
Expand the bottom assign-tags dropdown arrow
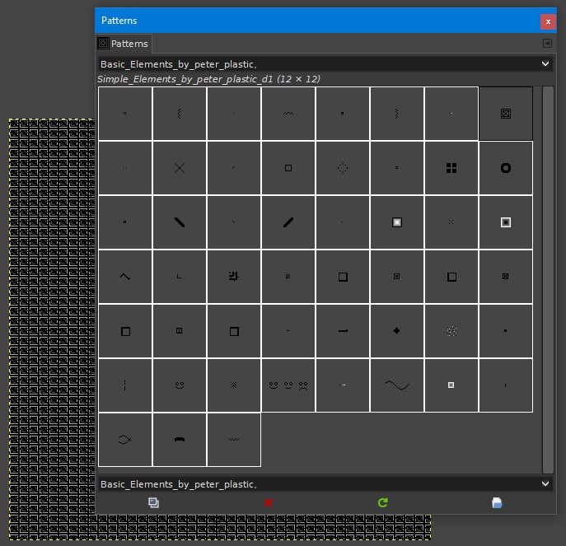coord(545,483)
